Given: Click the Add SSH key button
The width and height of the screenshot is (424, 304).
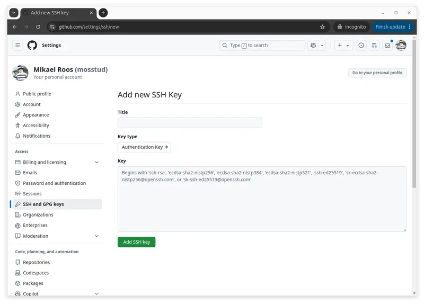Looking at the screenshot, I should 136,242.
